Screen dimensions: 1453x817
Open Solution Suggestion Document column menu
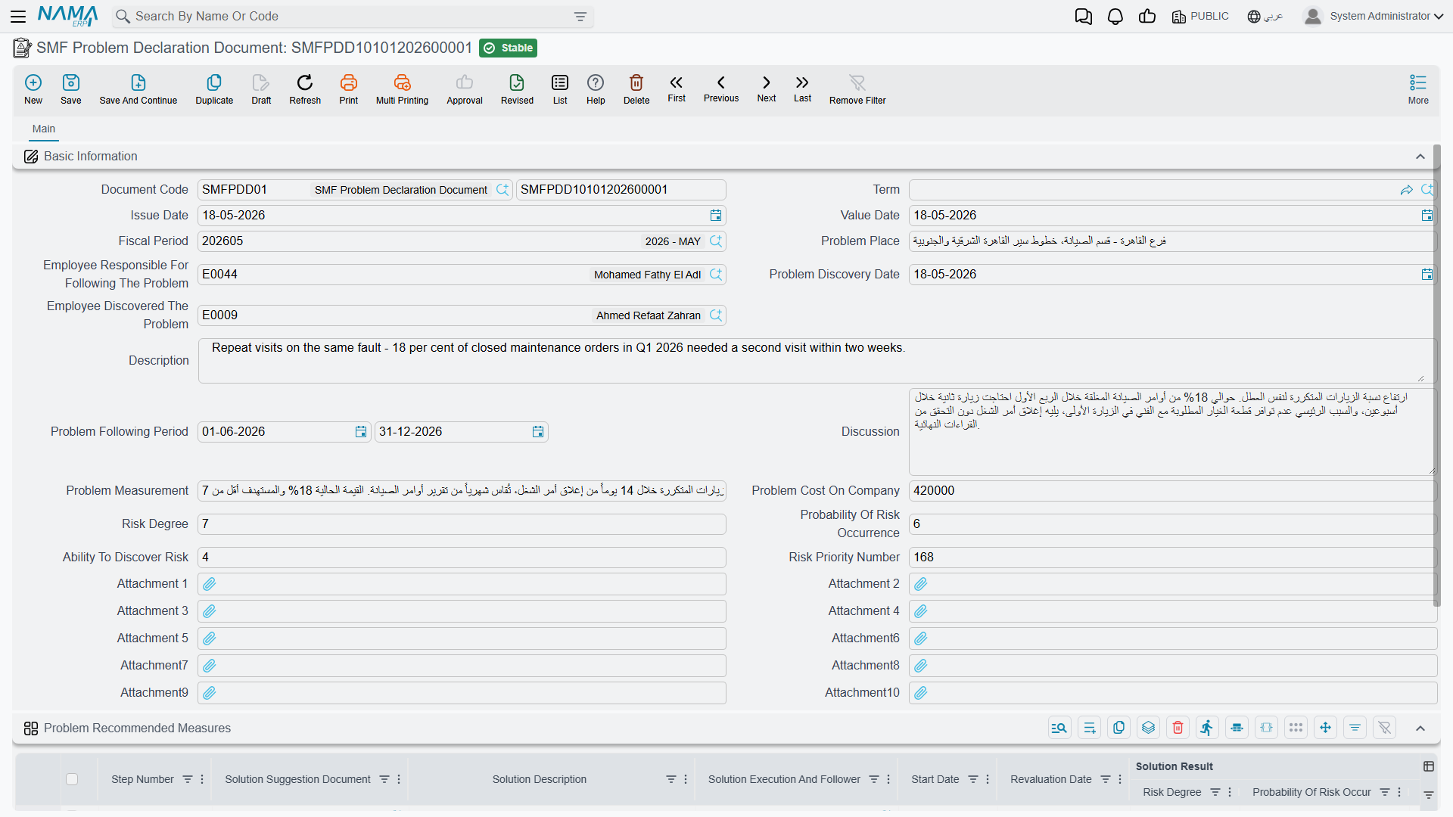click(399, 779)
